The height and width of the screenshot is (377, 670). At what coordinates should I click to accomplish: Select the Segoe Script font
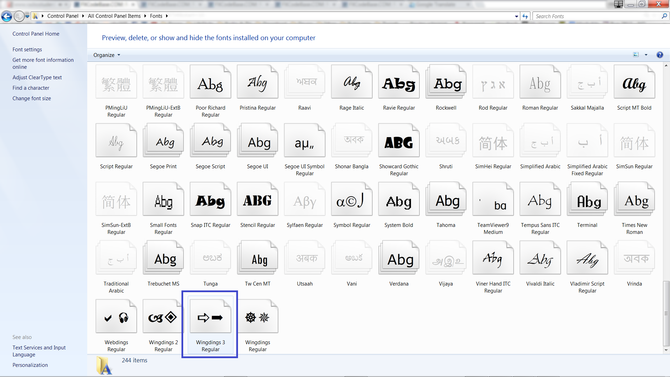pyautogui.click(x=210, y=147)
